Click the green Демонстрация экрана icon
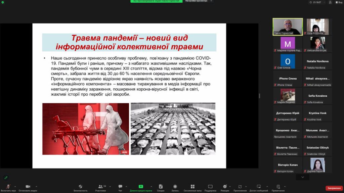Viewport: 344px width, 193px height. [141, 187]
